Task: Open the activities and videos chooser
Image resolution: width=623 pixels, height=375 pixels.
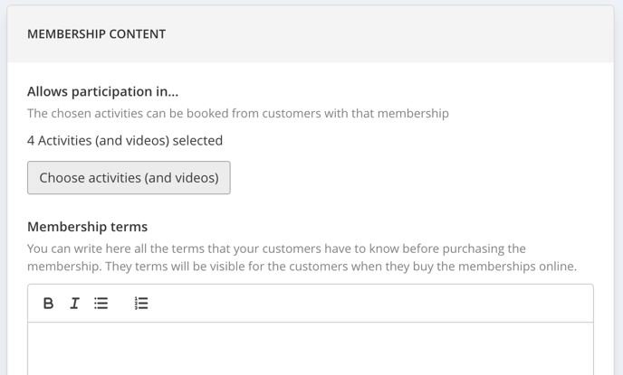Action: [129, 178]
